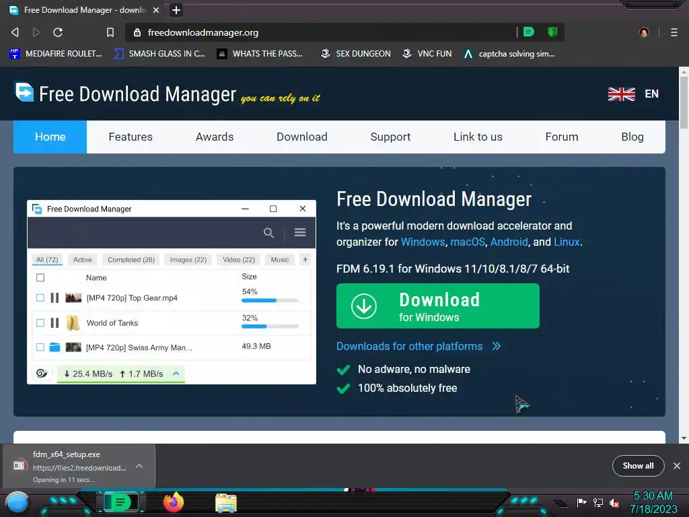Select the Home navigation tab
Viewport: 689px width, 517px height.
click(50, 137)
